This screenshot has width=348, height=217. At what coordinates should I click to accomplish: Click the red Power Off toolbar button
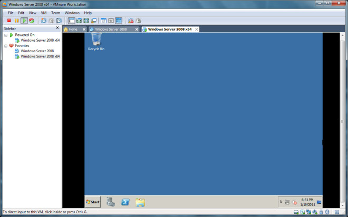coord(9,21)
